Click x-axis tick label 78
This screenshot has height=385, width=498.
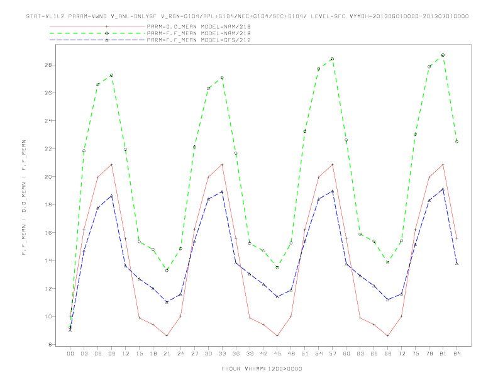point(429,354)
